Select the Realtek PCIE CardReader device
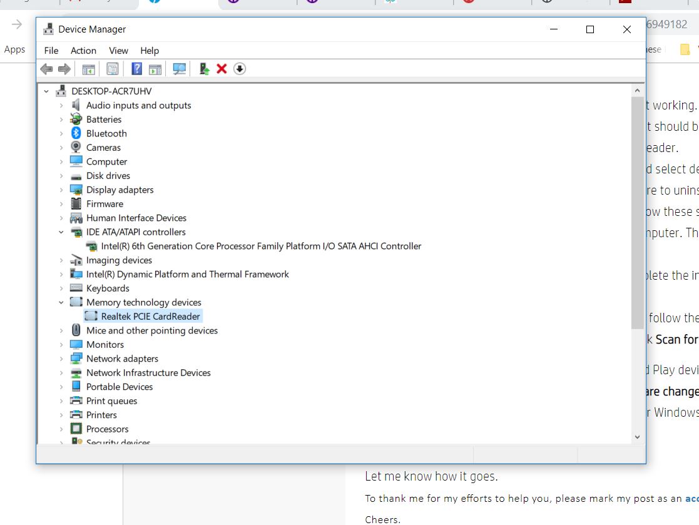The height and width of the screenshot is (525, 699). tap(151, 316)
